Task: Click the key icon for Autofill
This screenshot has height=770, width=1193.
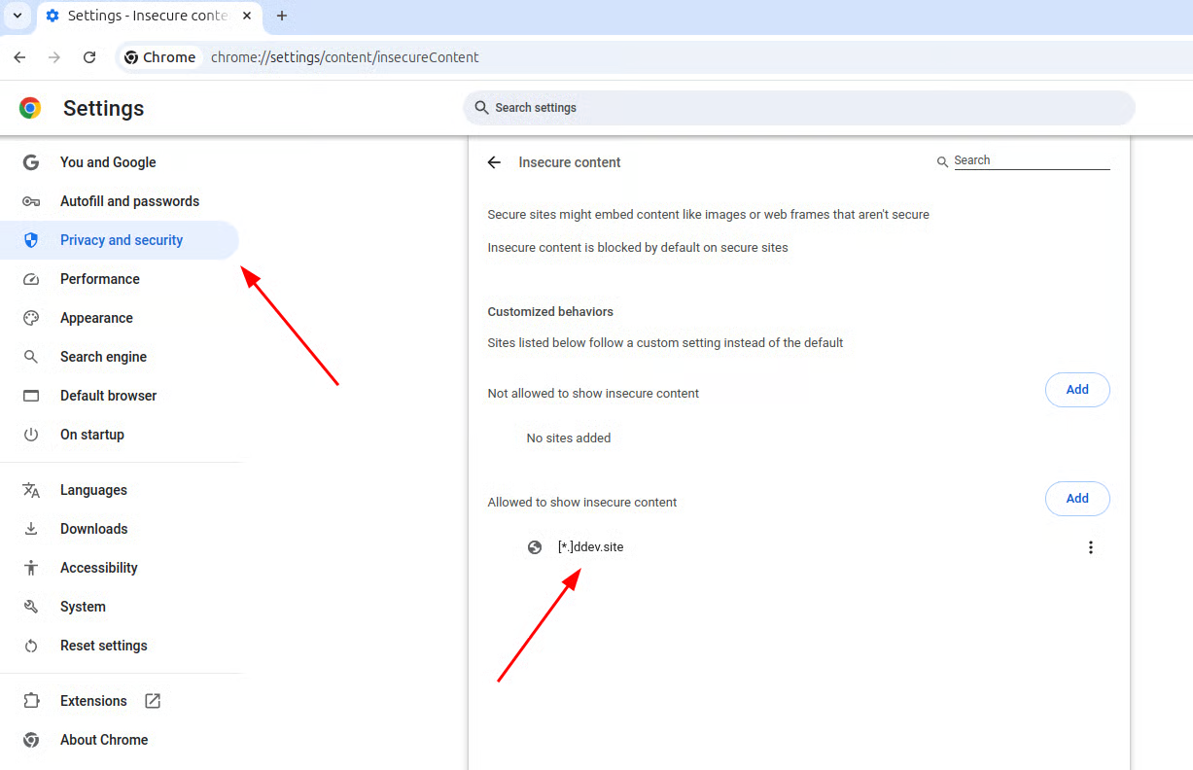Action: [31, 201]
